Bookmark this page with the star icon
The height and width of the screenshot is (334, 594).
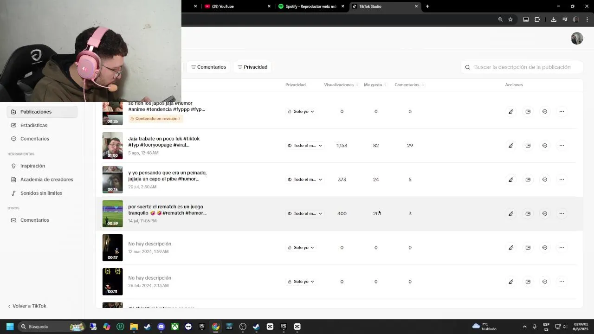point(510,19)
